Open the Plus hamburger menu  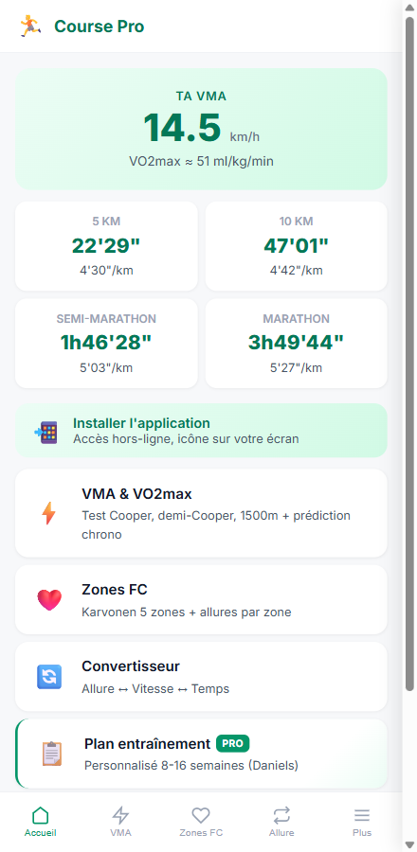click(x=362, y=821)
